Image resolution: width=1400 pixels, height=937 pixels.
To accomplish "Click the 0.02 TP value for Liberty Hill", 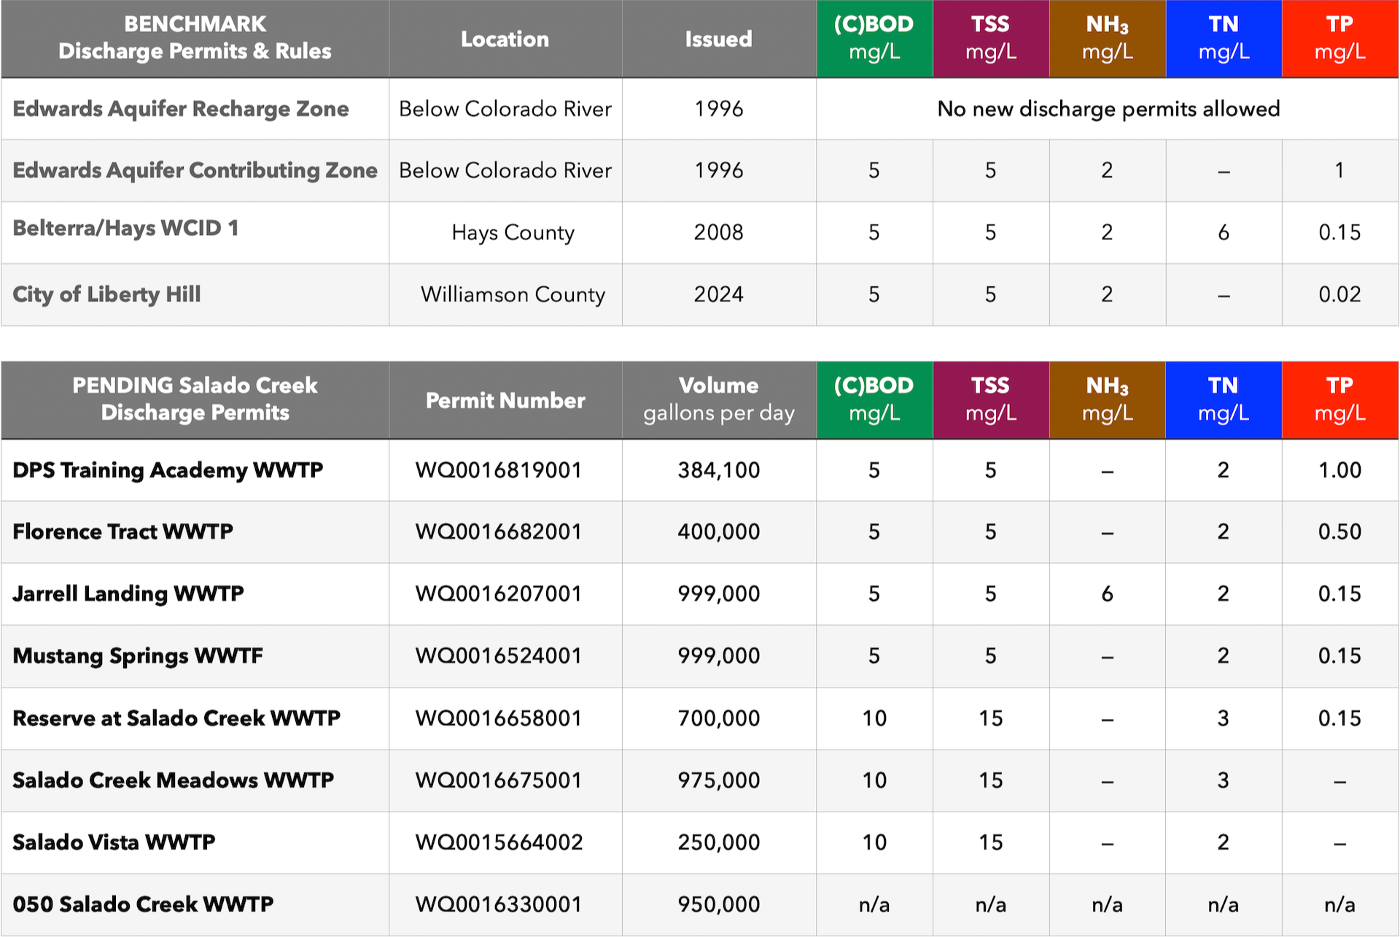I will click(1339, 295).
